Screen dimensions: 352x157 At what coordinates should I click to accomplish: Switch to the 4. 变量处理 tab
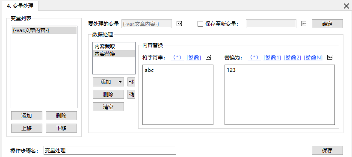pyautogui.click(x=20, y=6)
